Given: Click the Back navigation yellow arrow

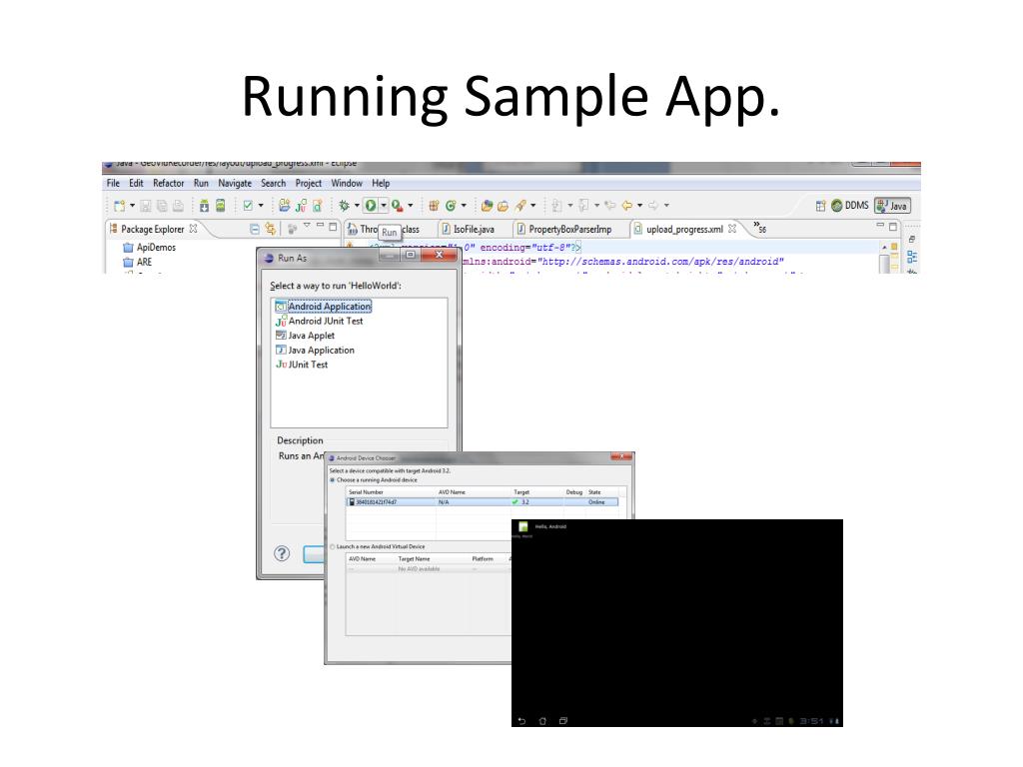Looking at the screenshot, I should click(x=627, y=206).
